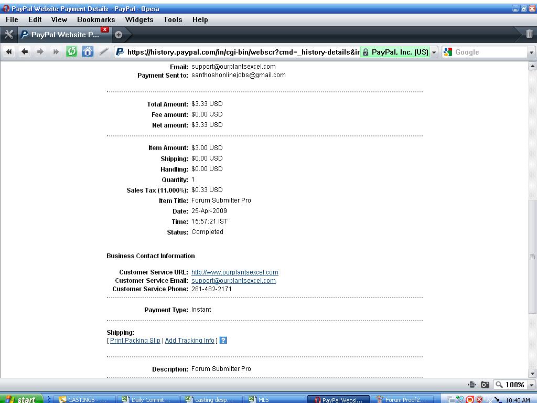
Task: Click the Add Tracking Info link
Action: pyautogui.click(x=189, y=340)
